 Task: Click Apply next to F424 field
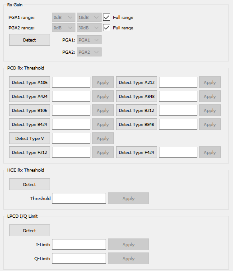click(210, 152)
